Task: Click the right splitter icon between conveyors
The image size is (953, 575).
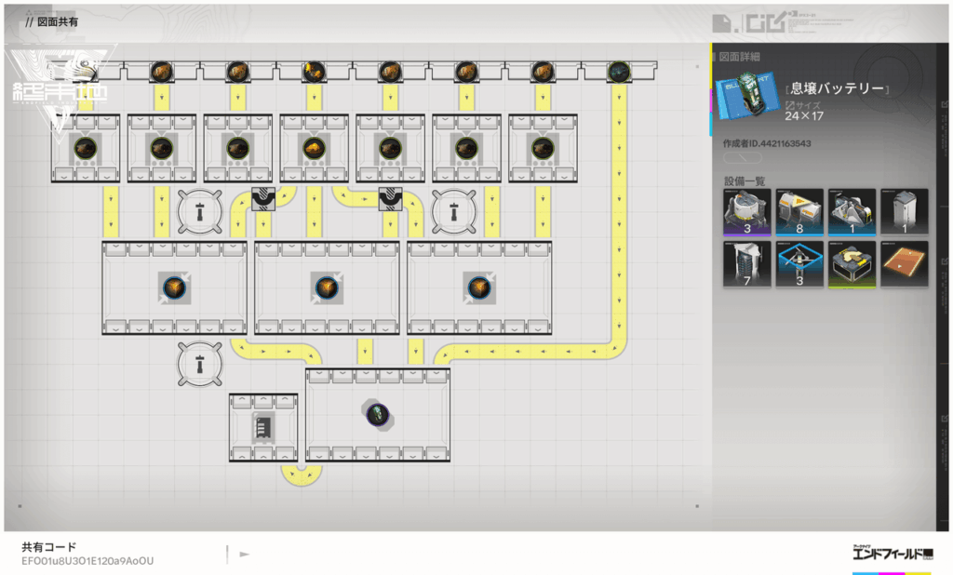Action: tap(391, 197)
